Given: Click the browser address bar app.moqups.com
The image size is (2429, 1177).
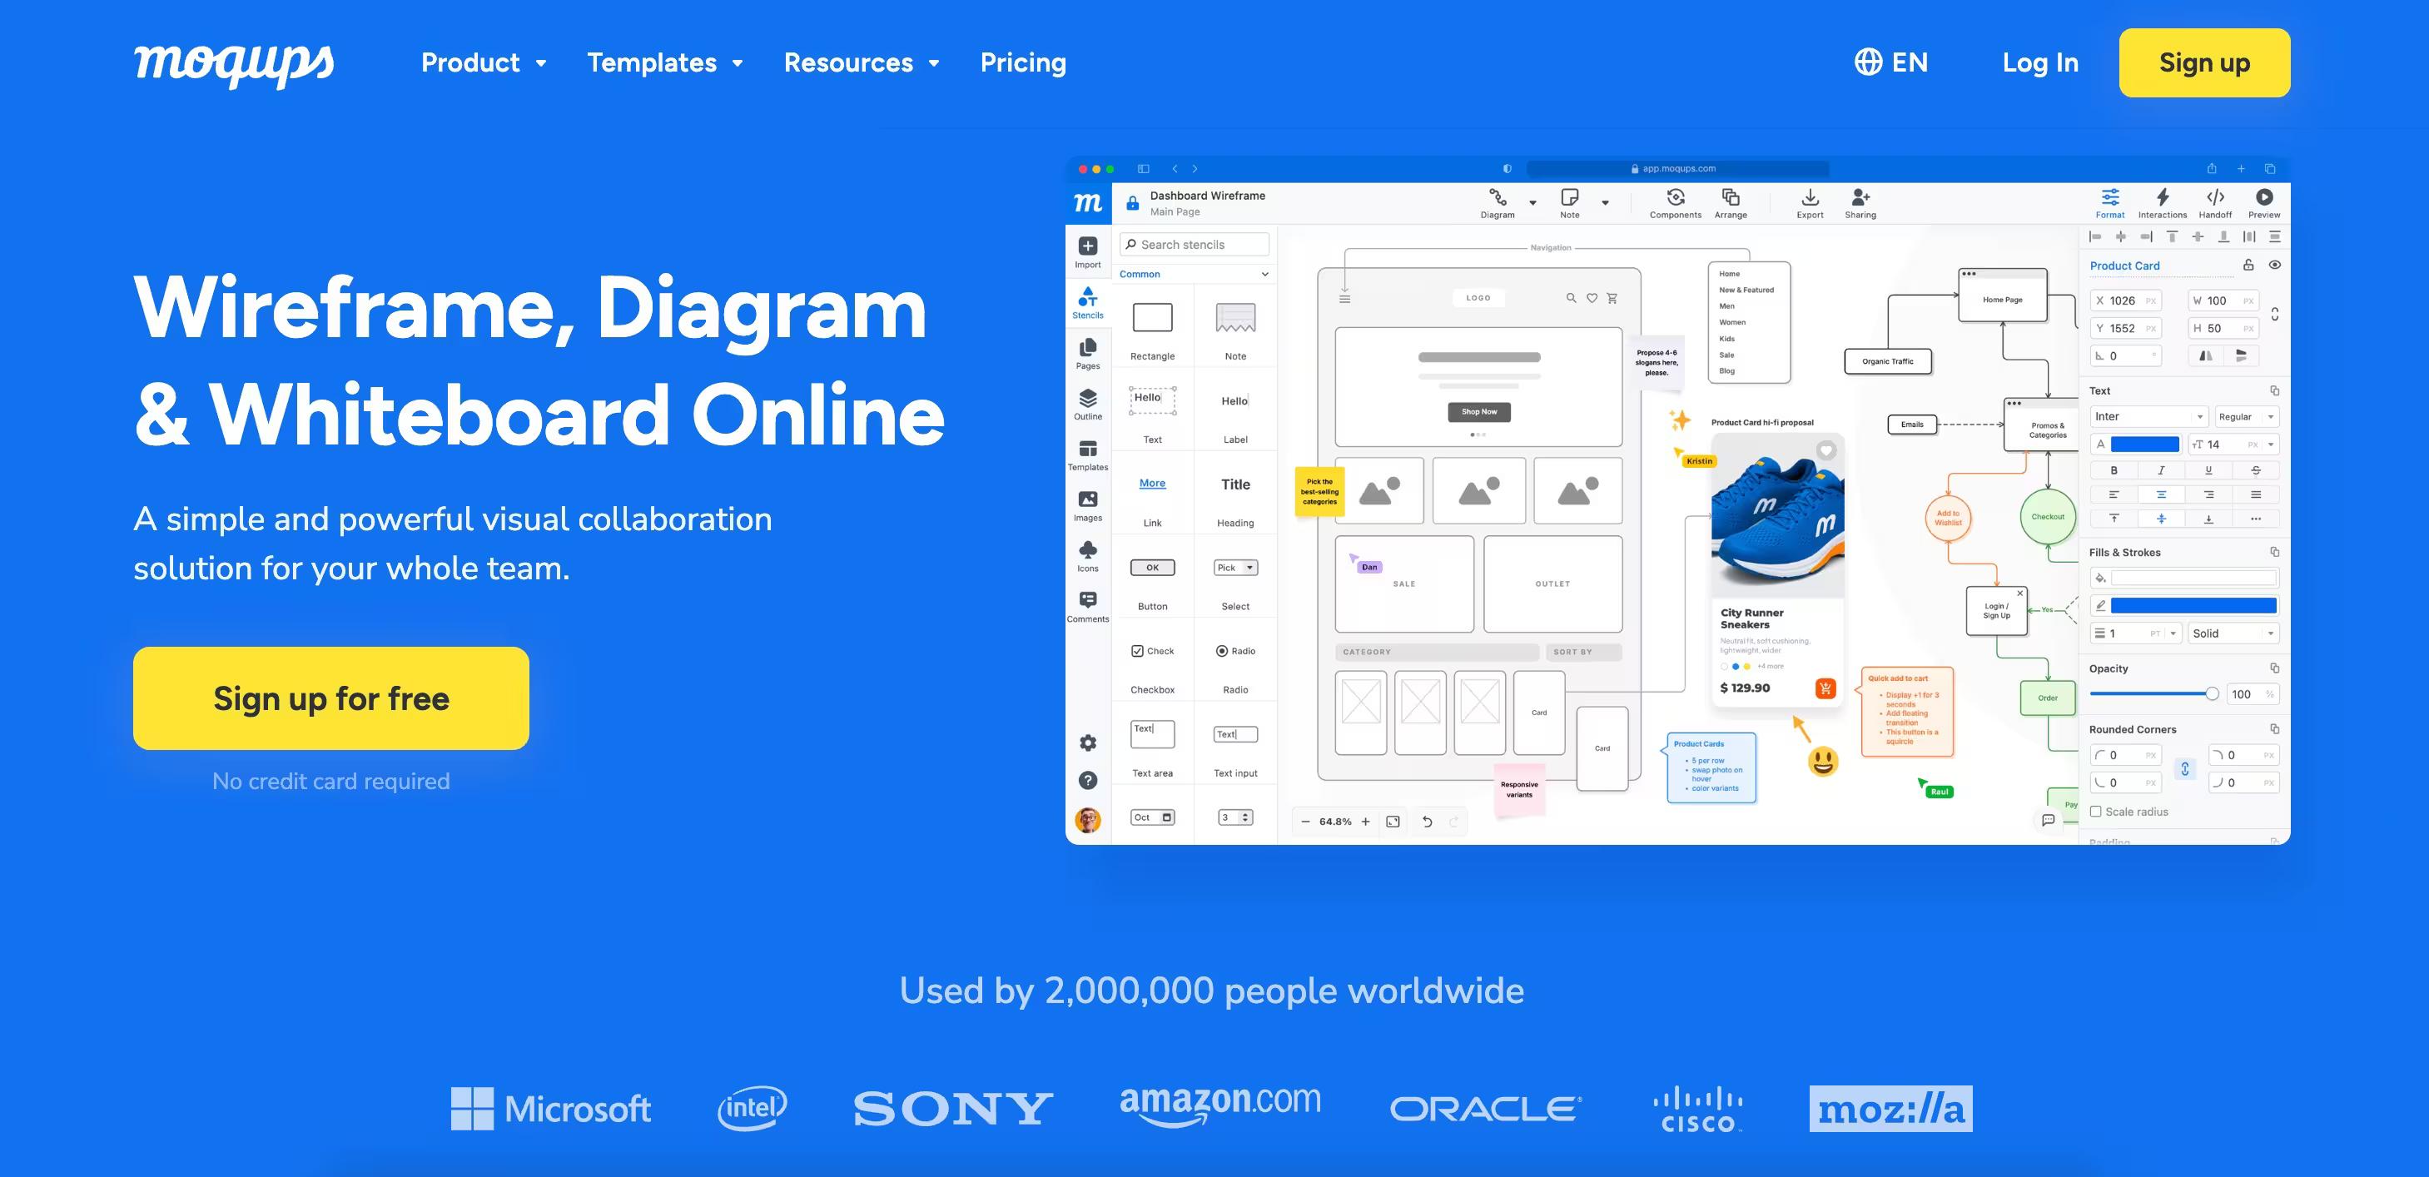Looking at the screenshot, I should 1676,169.
